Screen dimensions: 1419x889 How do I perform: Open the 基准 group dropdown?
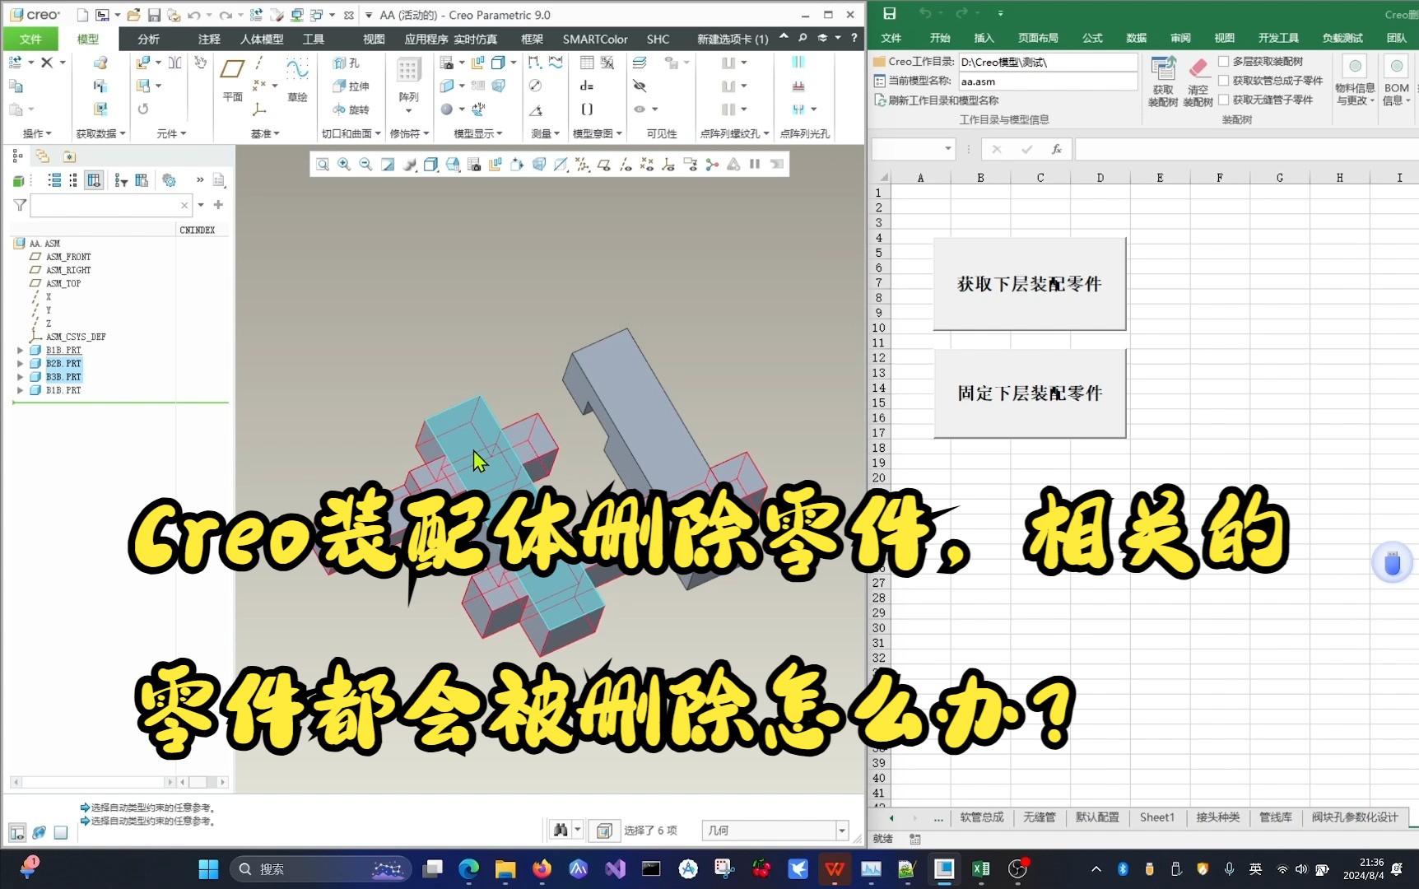[x=265, y=133]
